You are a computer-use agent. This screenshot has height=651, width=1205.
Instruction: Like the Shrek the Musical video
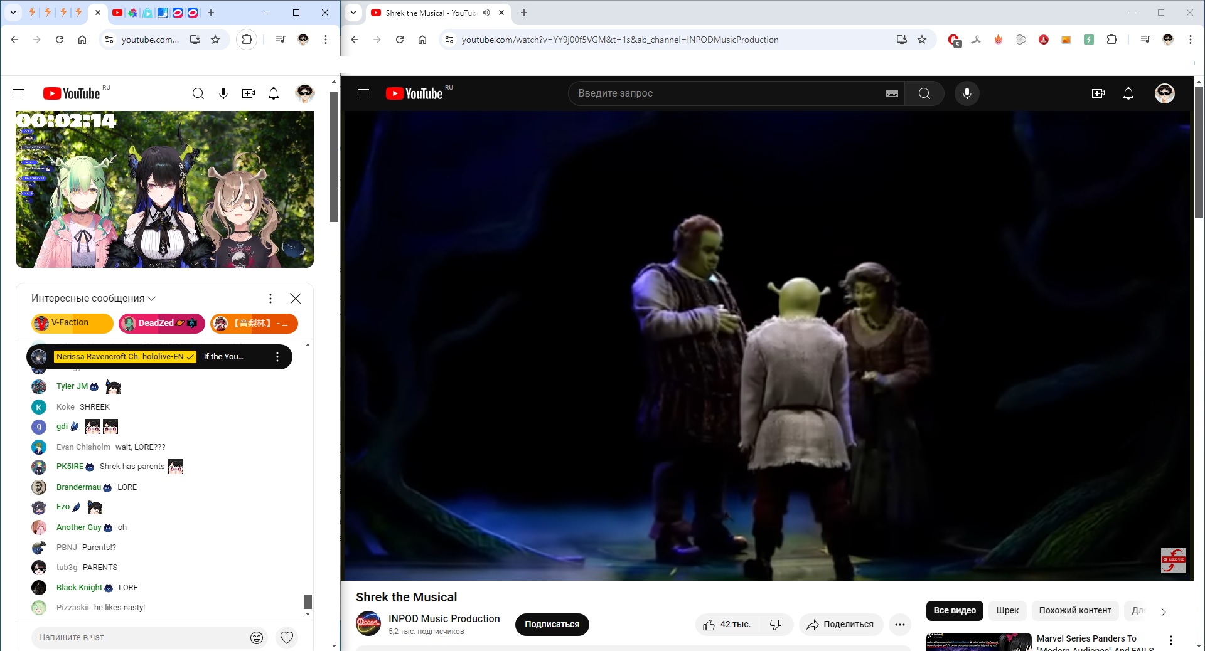(x=728, y=625)
